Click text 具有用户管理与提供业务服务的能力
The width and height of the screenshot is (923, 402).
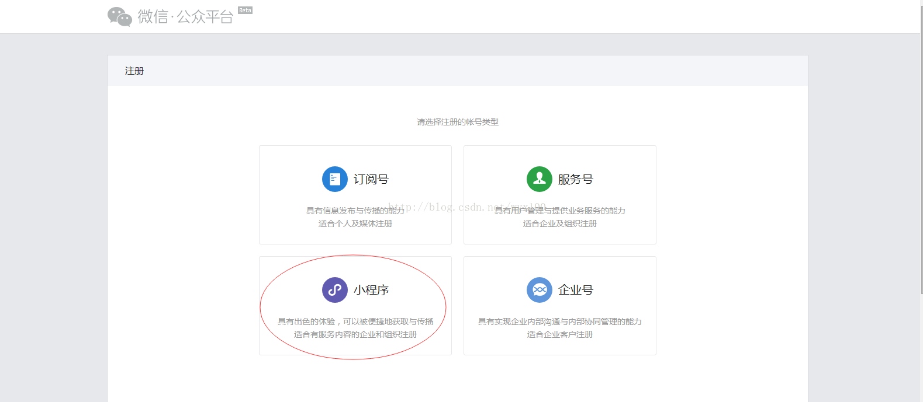[560, 211]
